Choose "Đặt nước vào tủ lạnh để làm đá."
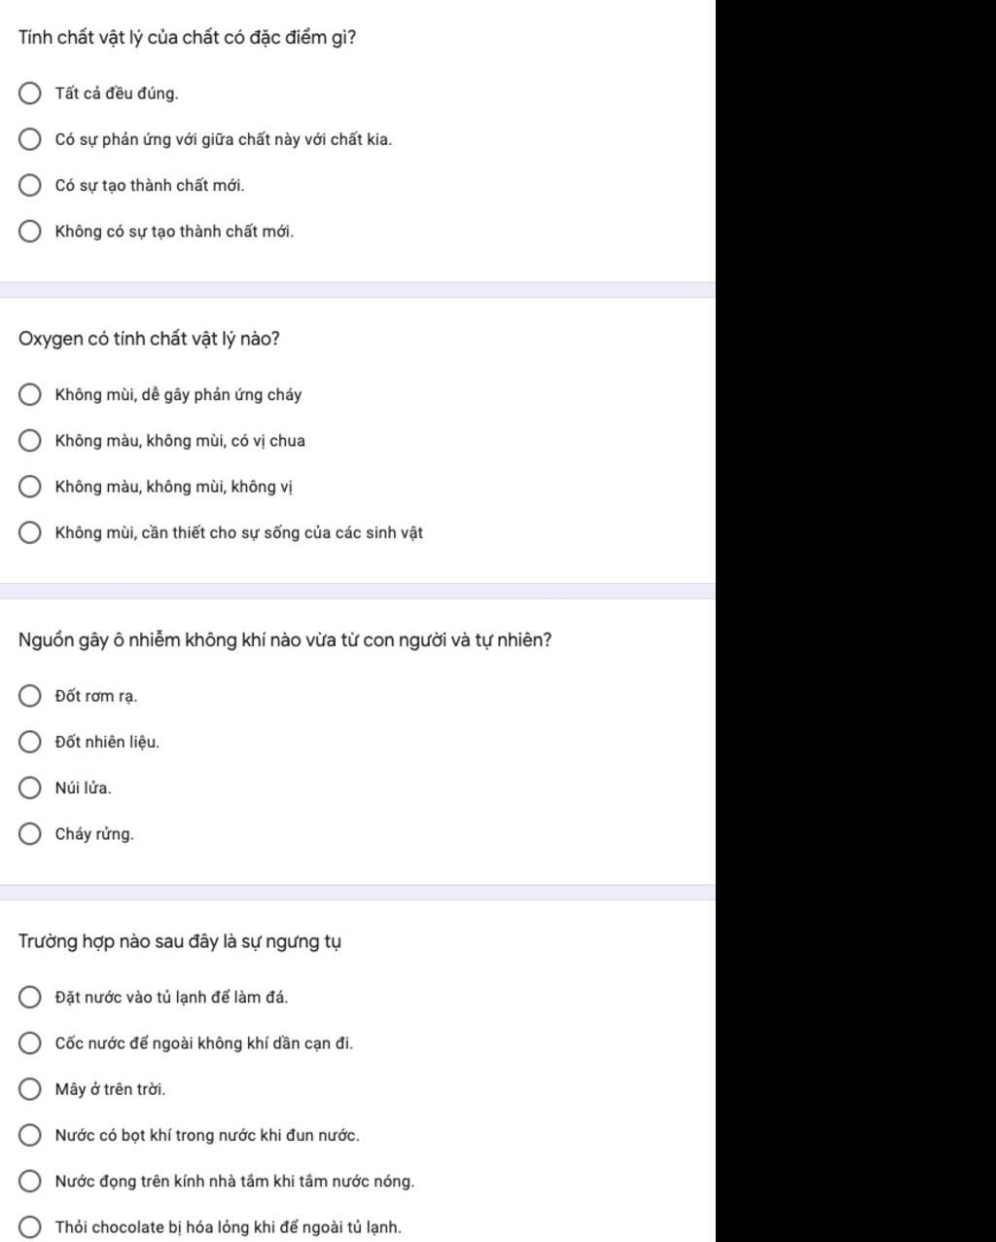This screenshot has width=996, height=1242. point(30,997)
